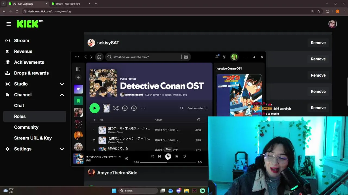Click now playing album thumbnail

point(78,158)
